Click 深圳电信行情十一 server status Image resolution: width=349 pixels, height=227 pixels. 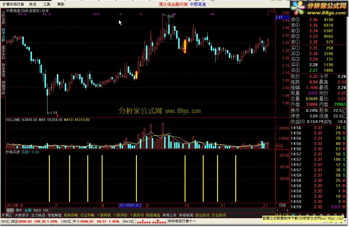coord(182,221)
